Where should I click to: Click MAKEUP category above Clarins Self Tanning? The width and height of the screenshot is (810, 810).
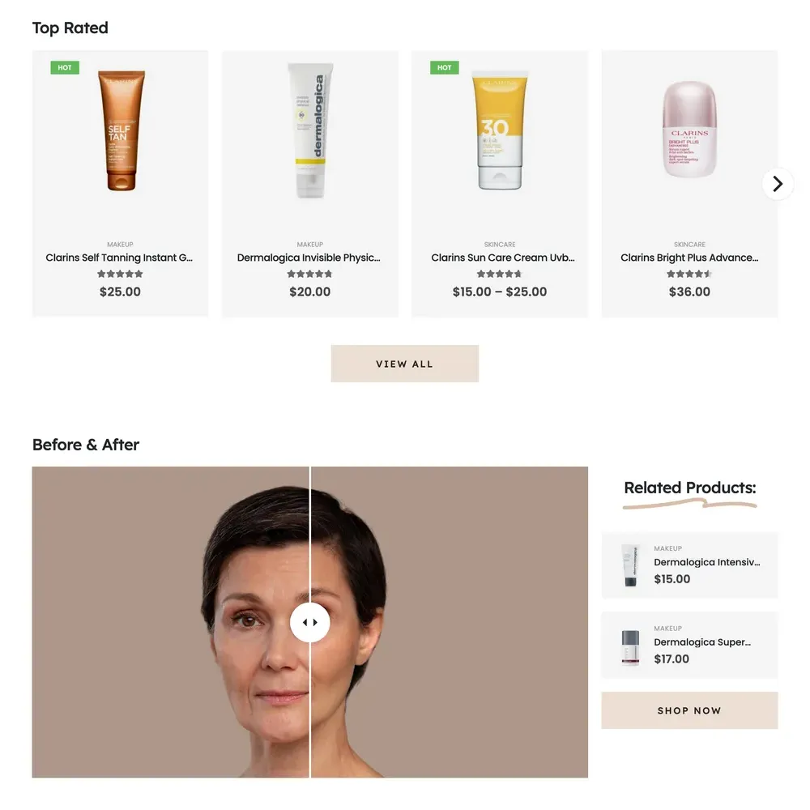click(x=120, y=245)
